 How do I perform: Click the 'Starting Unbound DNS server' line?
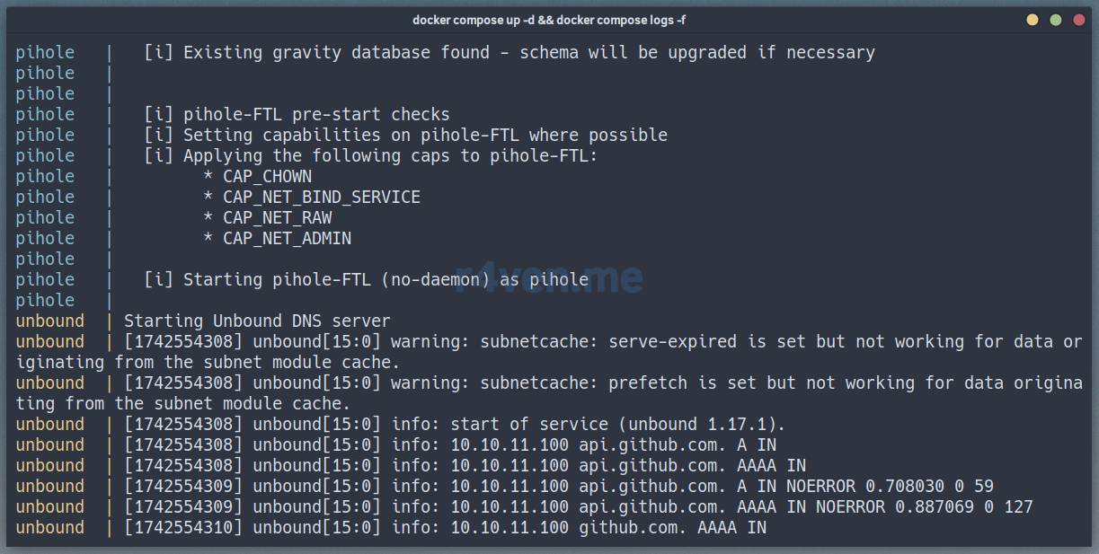point(257,321)
